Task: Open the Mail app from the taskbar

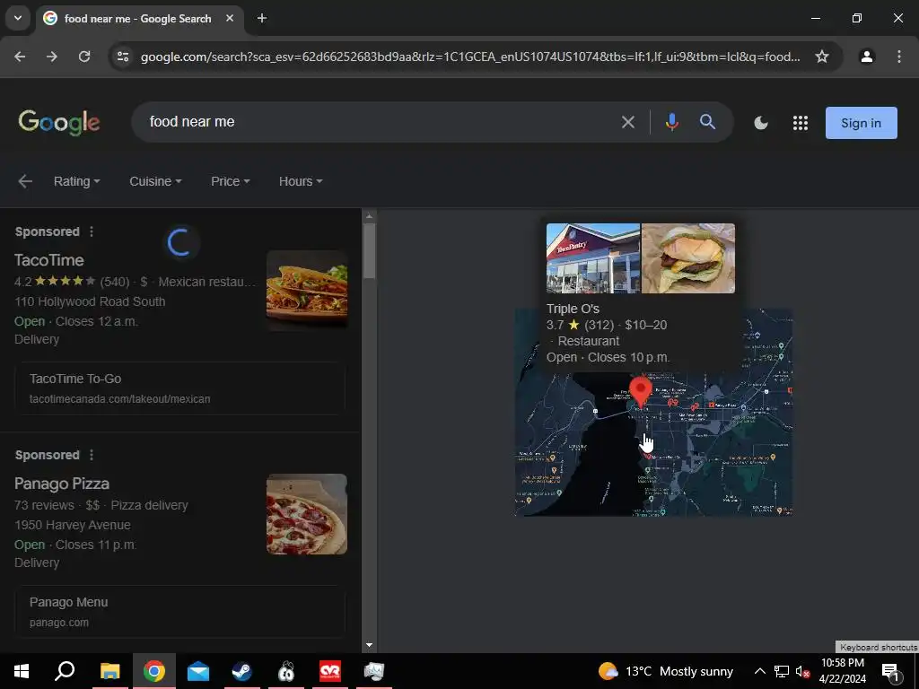Action: click(x=198, y=671)
